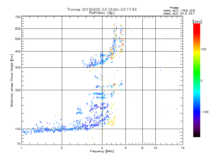This screenshot has width=215, height=161.
Task: Click the colorbar tick label '-100'
Action: click(x=205, y=112)
